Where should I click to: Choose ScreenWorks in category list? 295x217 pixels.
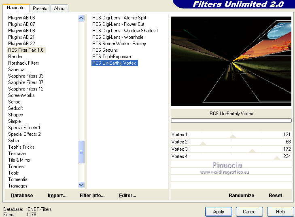pyautogui.click(x=21, y=95)
